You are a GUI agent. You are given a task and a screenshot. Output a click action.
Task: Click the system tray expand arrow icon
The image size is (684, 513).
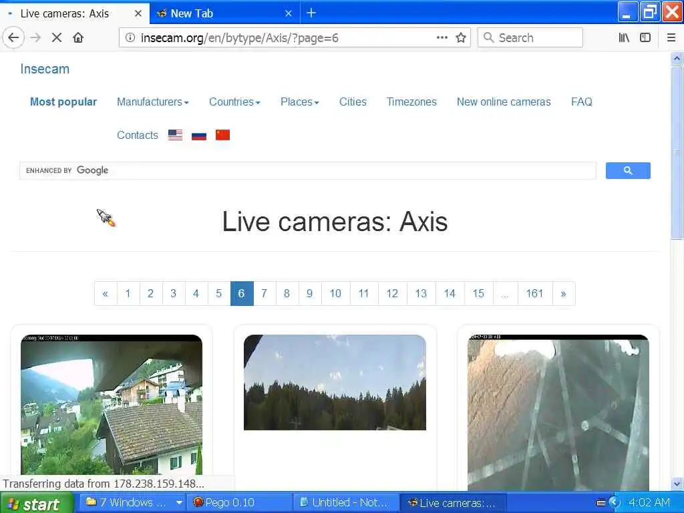pyautogui.click(x=615, y=503)
